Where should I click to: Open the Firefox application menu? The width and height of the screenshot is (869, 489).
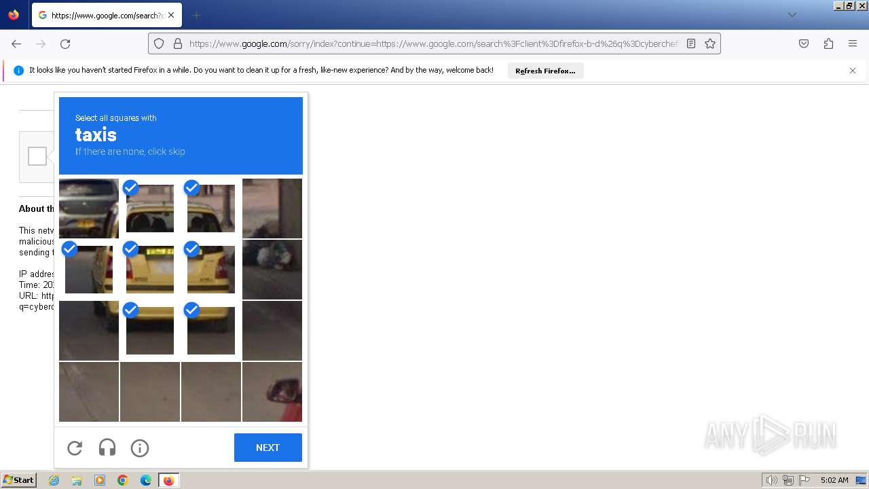click(x=853, y=43)
